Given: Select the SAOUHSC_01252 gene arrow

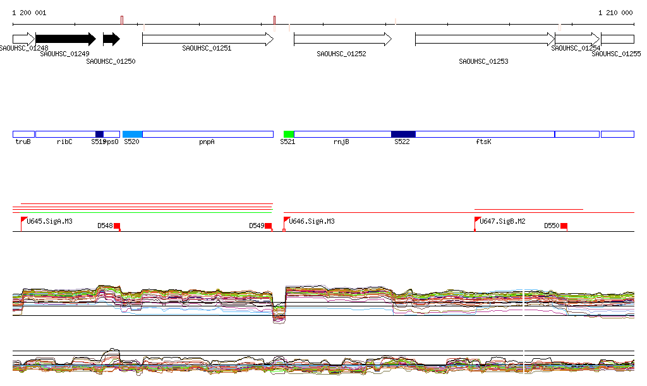Looking at the screenshot, I should coord(342,39).
